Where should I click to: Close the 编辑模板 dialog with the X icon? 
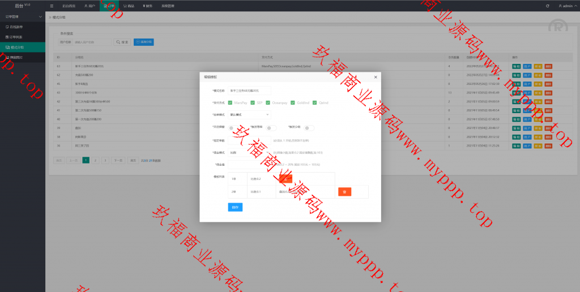376,76
